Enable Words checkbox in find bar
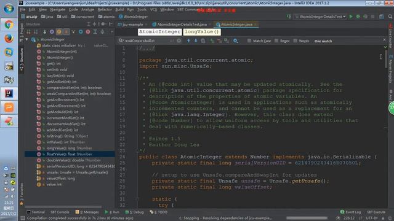Viewport: 394px width, 221px height. (x=295, y=41)
